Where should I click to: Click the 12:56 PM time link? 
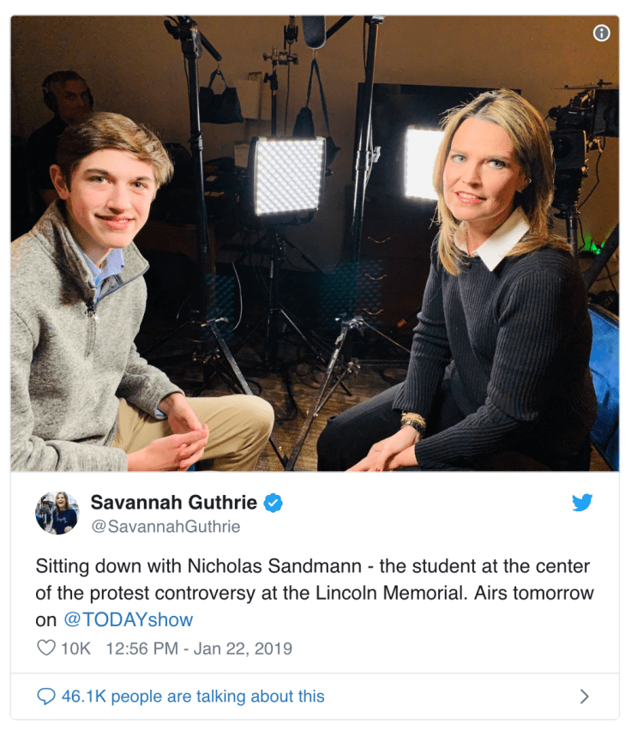[x=142, y=649]
